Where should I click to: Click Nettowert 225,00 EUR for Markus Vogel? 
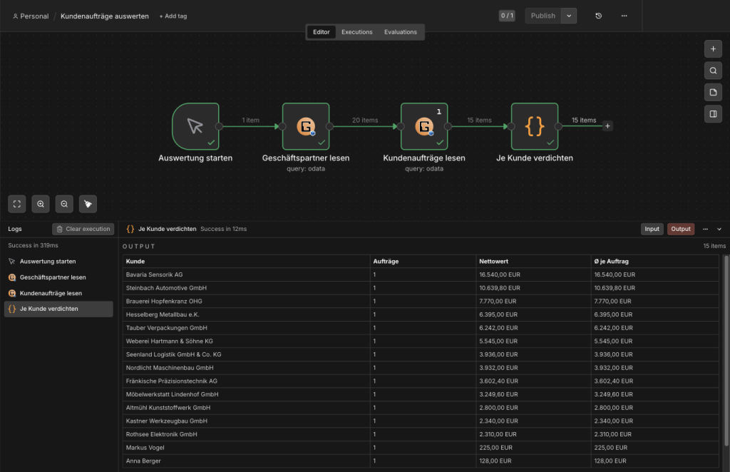point(533,448)
